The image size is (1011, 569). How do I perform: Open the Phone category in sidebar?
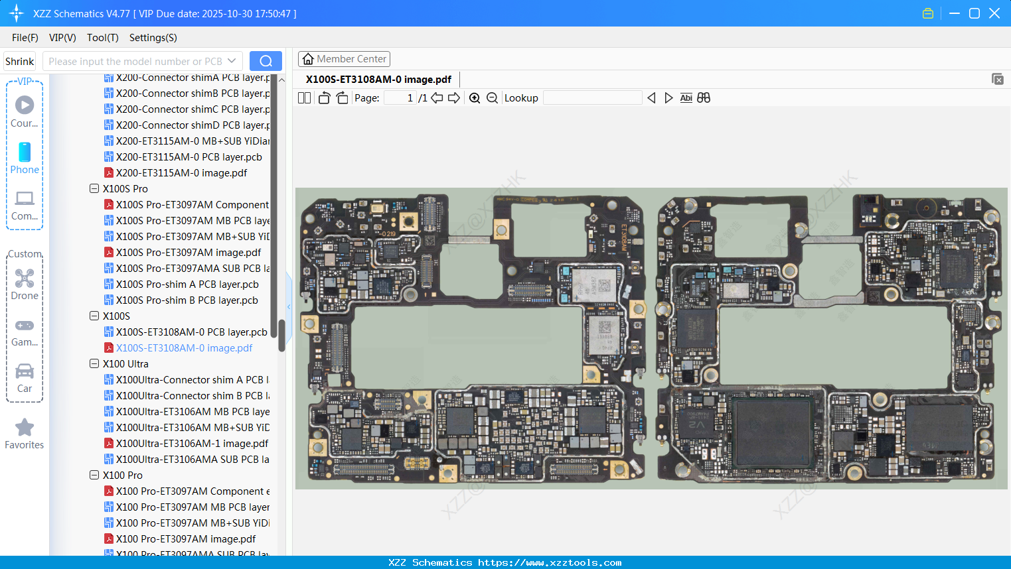pos(25,158)
